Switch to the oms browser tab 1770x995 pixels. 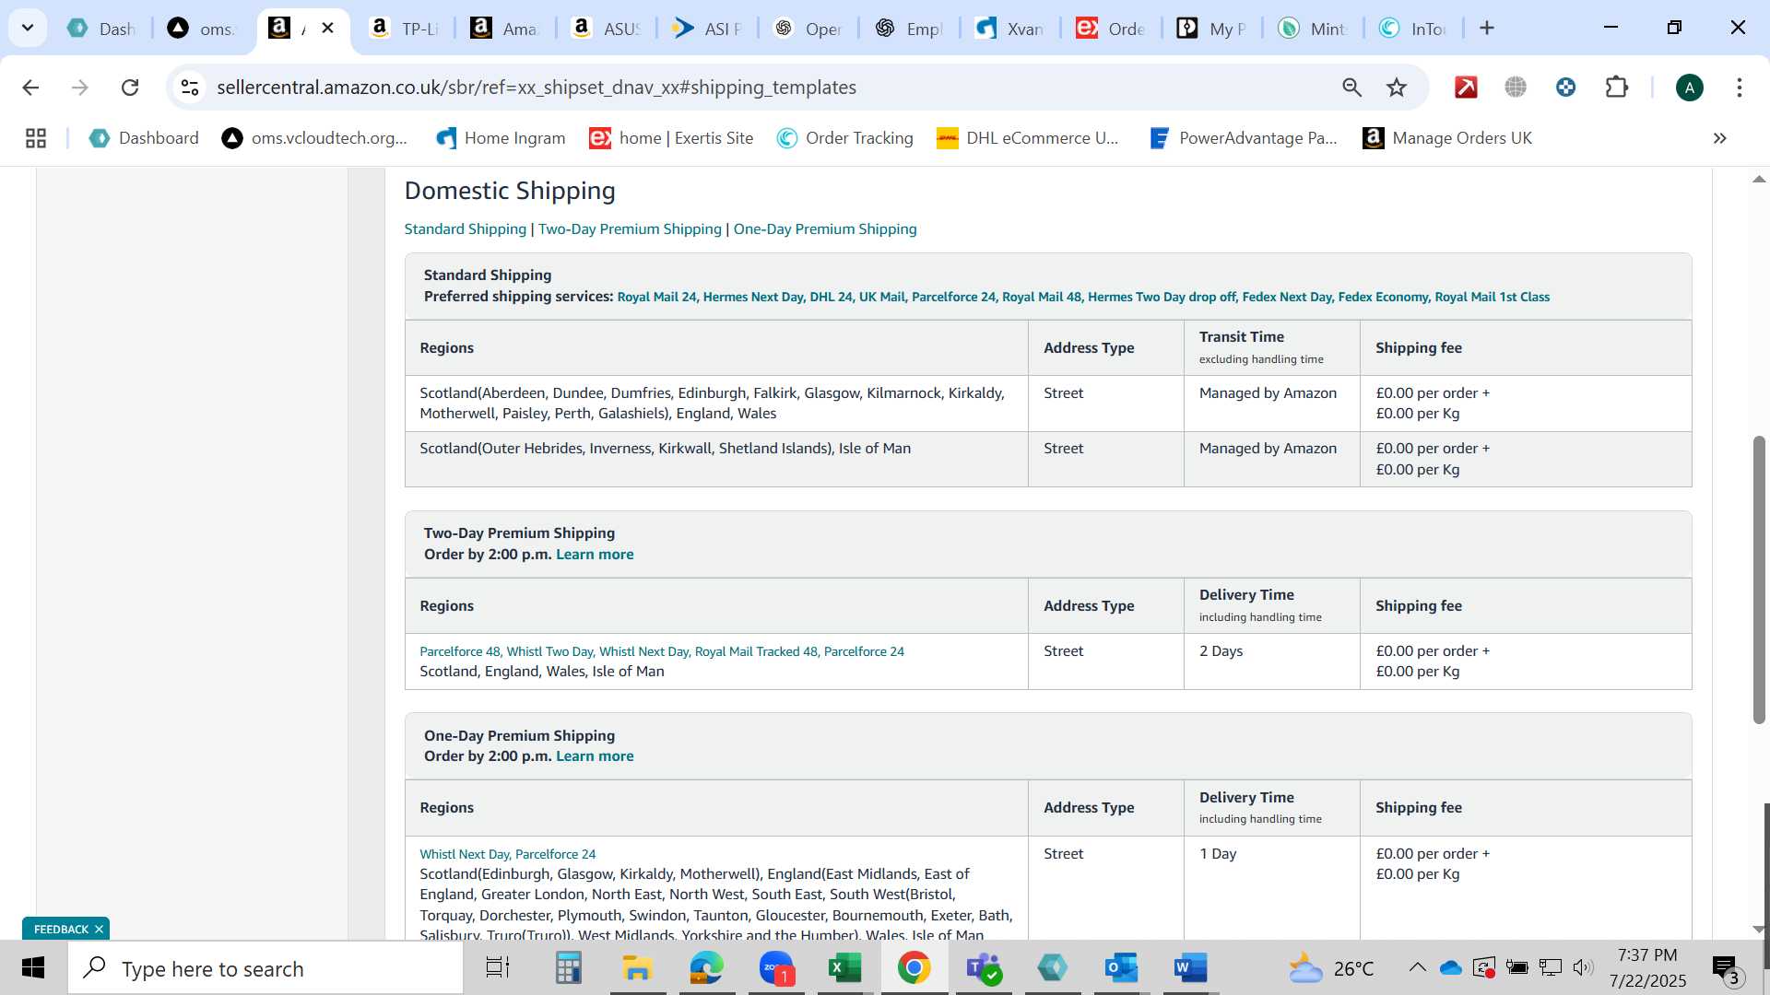point(202,29)
